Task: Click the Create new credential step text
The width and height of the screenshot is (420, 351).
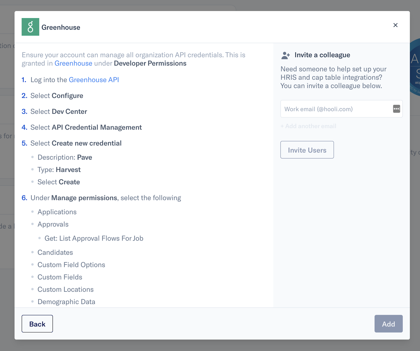Action: pyautogui.click(x=87, y=143)
